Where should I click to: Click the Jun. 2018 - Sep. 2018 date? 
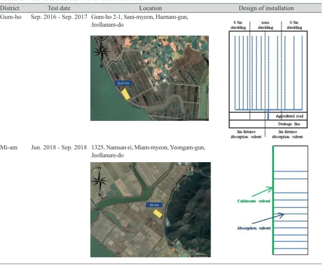pyautogui.click(x=59, y=147)
